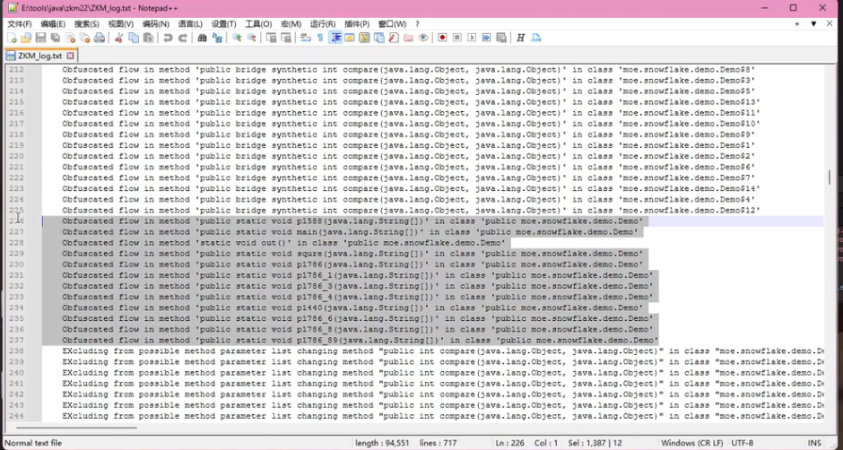This screenshot has height=450, width=843.
Task: Toggle show all characters (pilcrow) icon
Action: 320,39
